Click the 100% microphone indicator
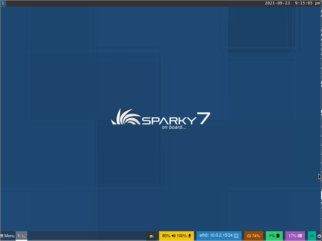Viewport: 322px width, 241px height. click(x=184, y=236)
